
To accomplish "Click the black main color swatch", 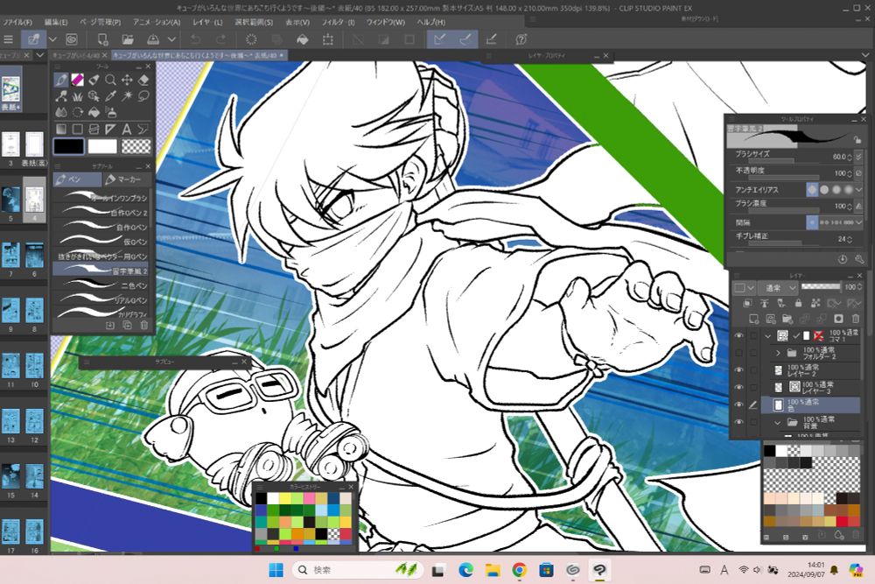I will (x=69, y=146).
